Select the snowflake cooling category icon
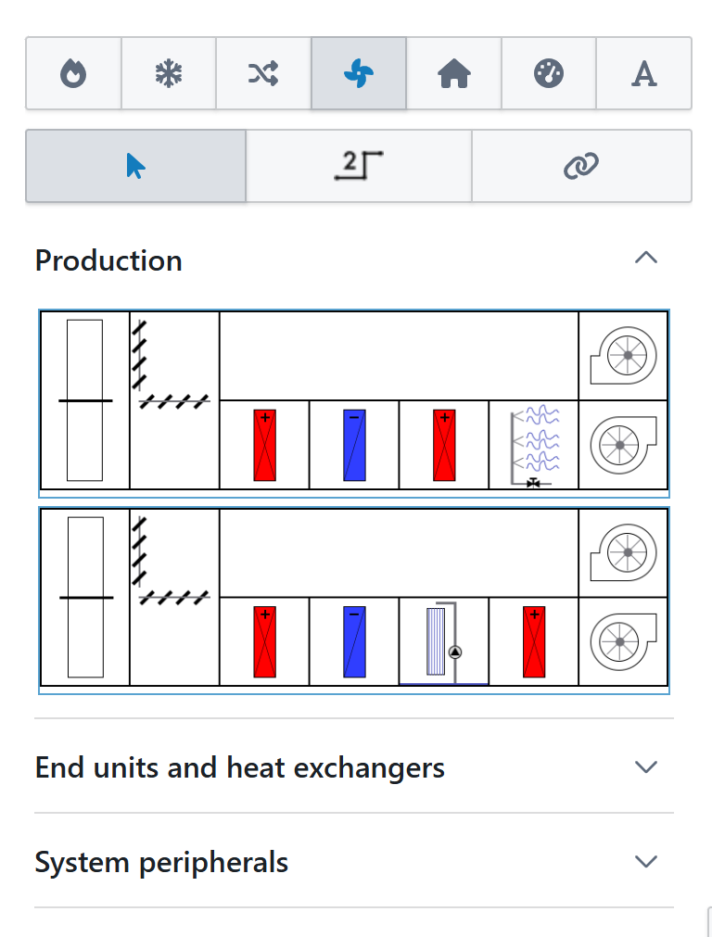The width and height of the screenshot is (712, 937). click(169, 74)
